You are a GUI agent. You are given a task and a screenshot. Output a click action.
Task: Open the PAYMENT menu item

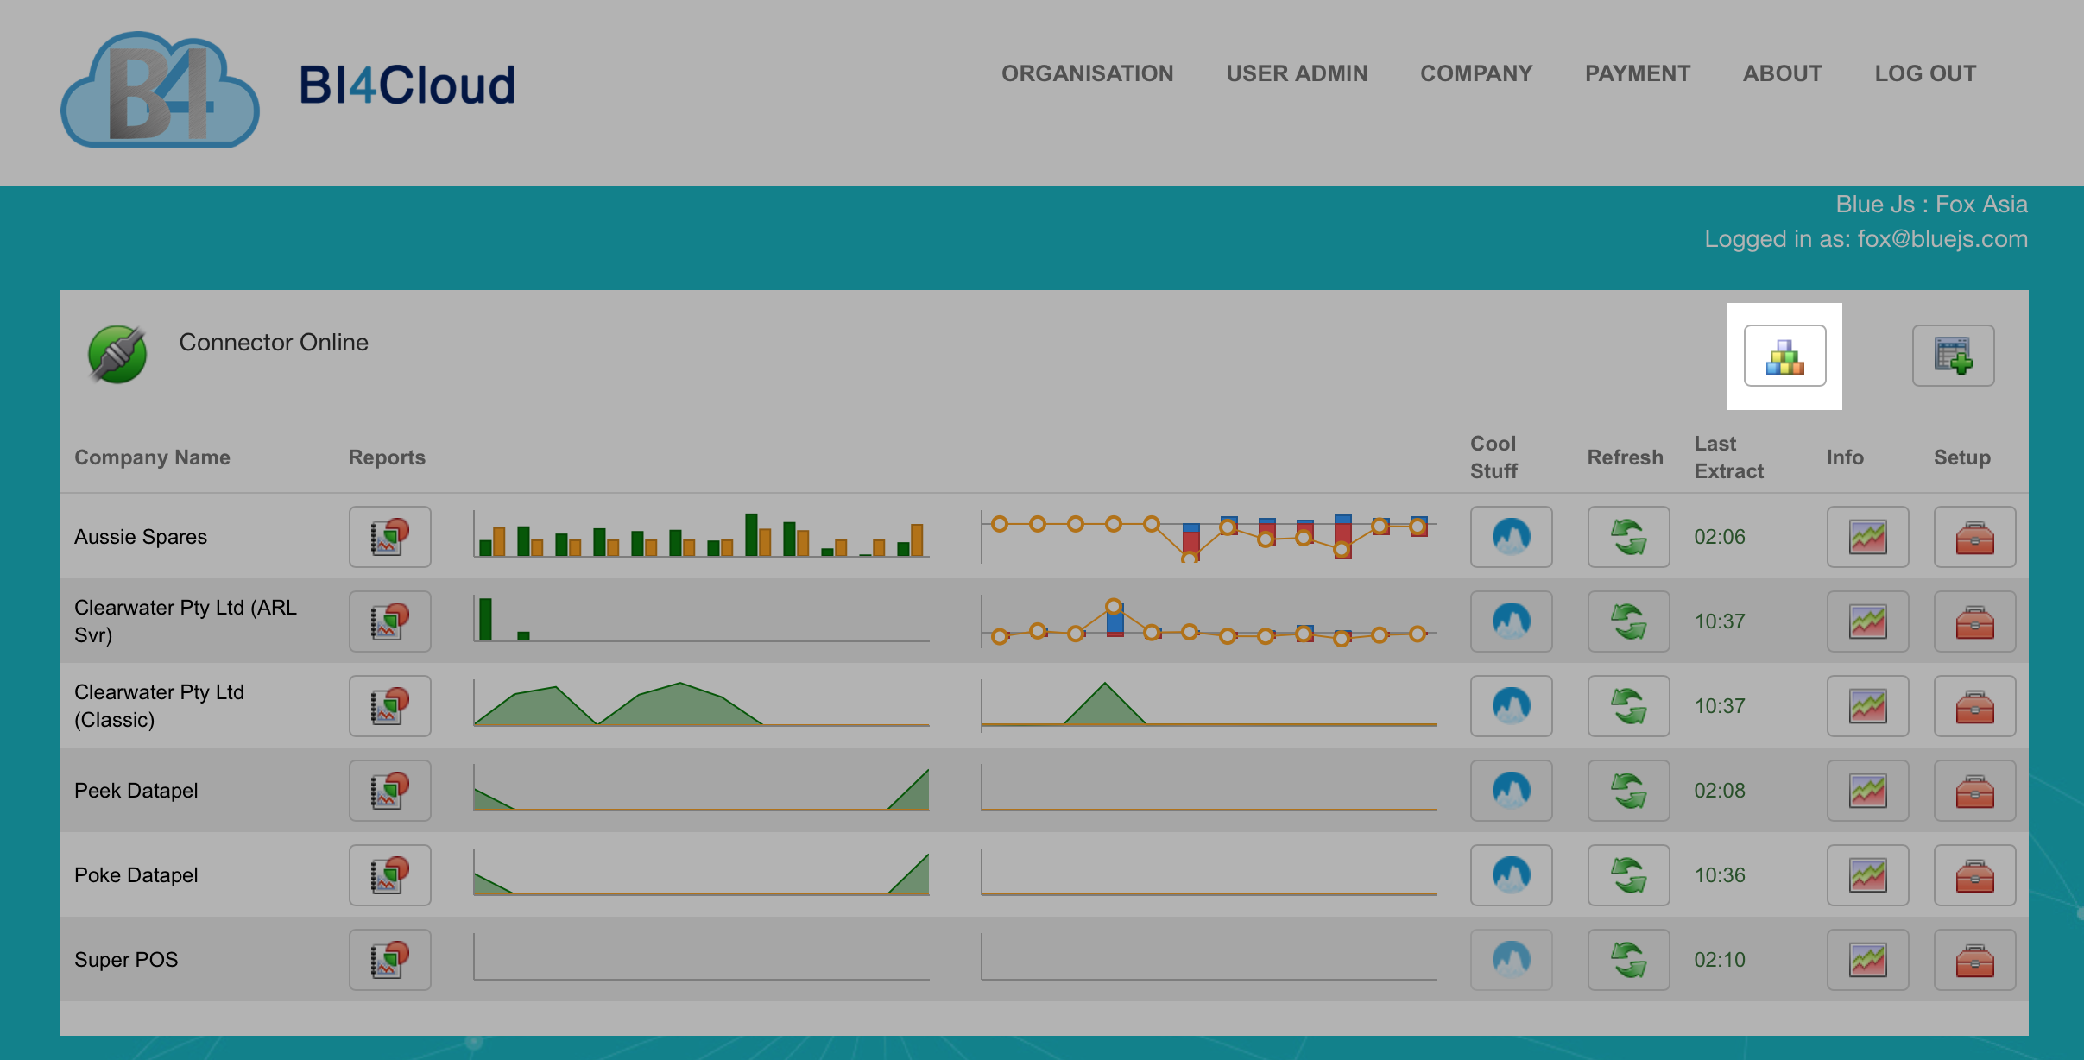tap(1638, 73)
